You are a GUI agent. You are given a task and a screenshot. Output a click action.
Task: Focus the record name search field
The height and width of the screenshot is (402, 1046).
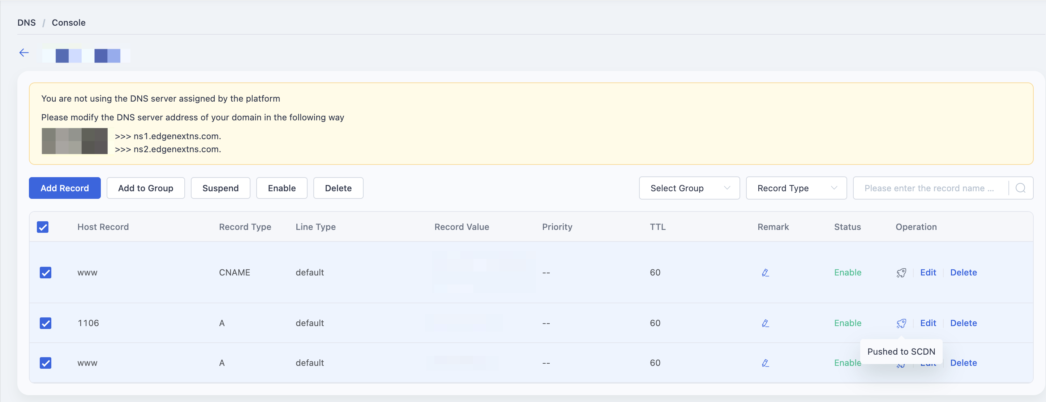click(930, 188)
